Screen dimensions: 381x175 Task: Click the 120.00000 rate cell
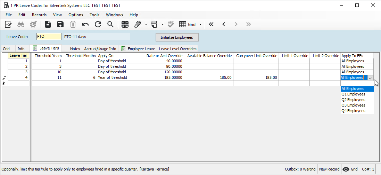point(159,72)
